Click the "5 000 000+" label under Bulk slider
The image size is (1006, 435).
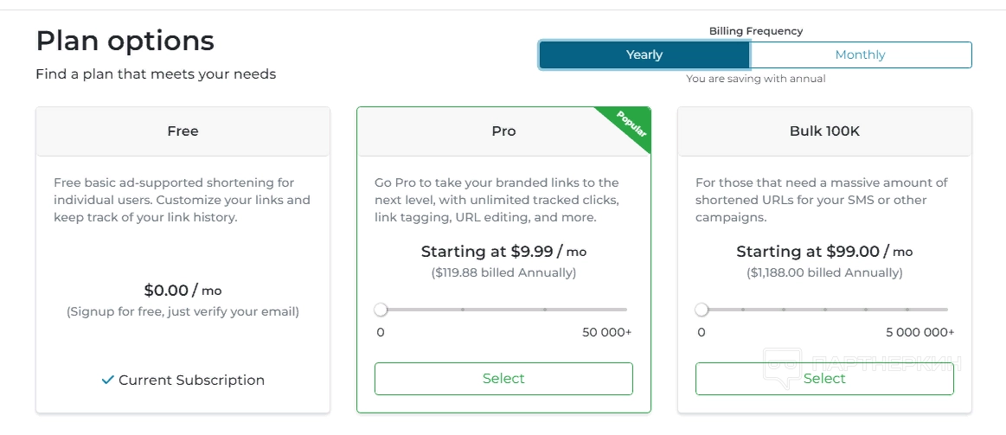919,332
